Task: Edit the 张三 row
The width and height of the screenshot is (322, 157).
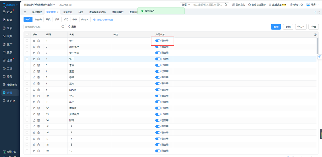Action: pyautogui.click(x=34, y=59)
